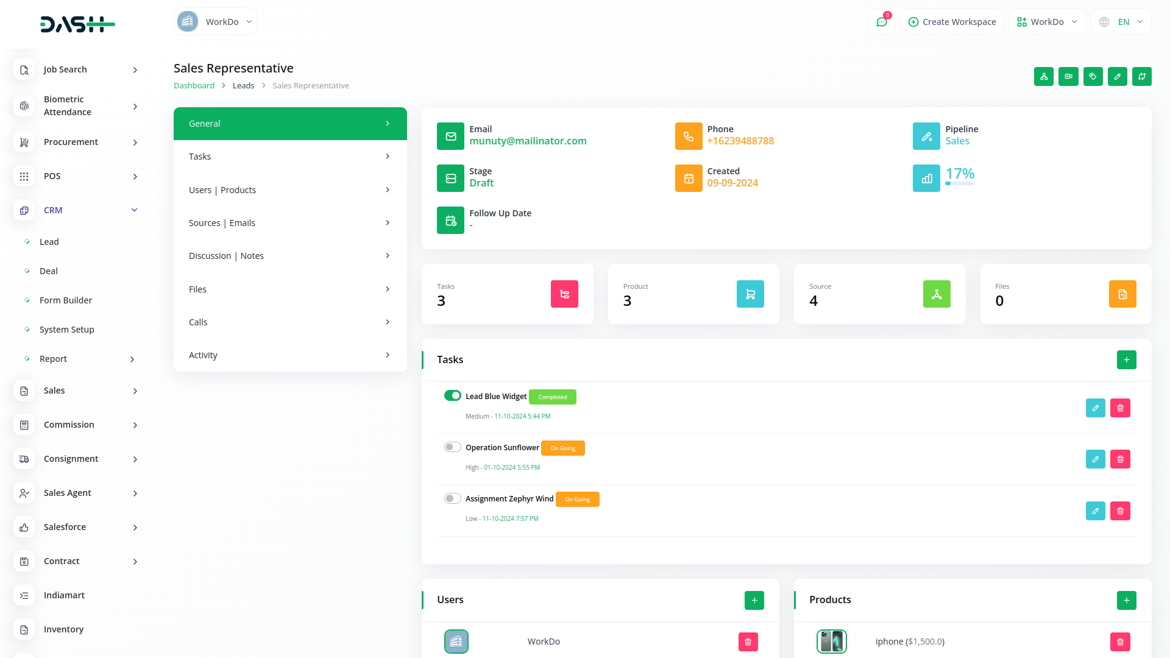Click the Create Workspace button
Screen dimensions: 1170x658
[951, 21]
